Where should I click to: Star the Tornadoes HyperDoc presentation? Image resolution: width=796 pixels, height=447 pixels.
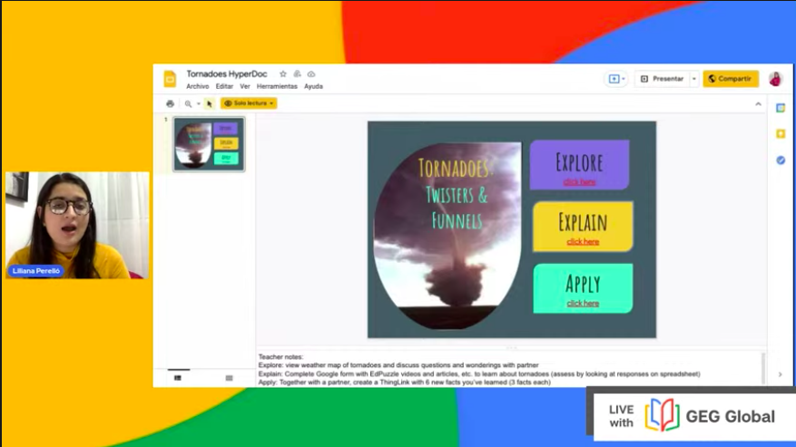(283, 74)
